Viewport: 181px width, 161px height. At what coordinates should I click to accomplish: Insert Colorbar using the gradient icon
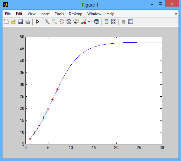point(107,22)
